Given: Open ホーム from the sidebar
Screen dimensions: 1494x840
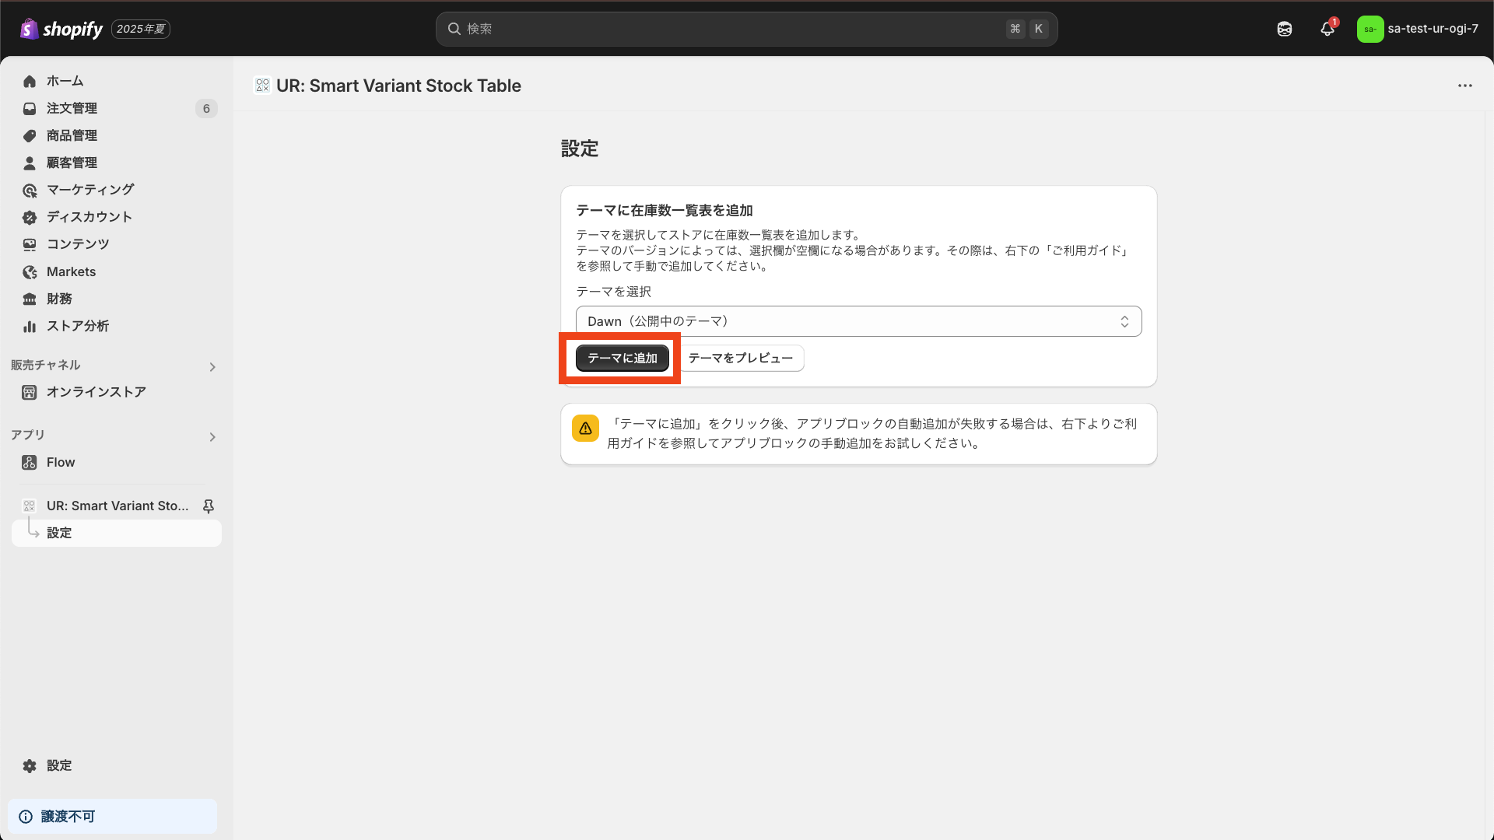Looking at the screenshot, I should click(65, 81).
